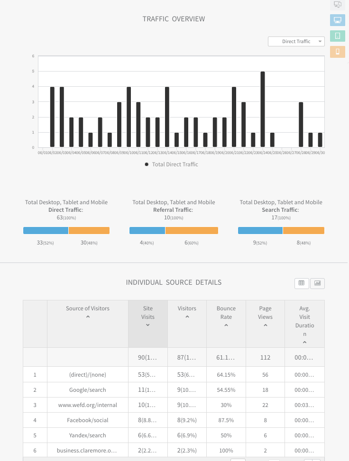Click the Direct Traffic total 63
Screen dimensions: 349x461
pos(66,217)
